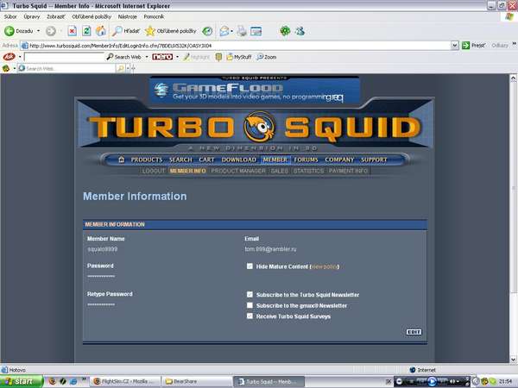The image size is (518, 388).
Task: Click the Ask toolbar search input box
Action: click(x=65, y=57)
